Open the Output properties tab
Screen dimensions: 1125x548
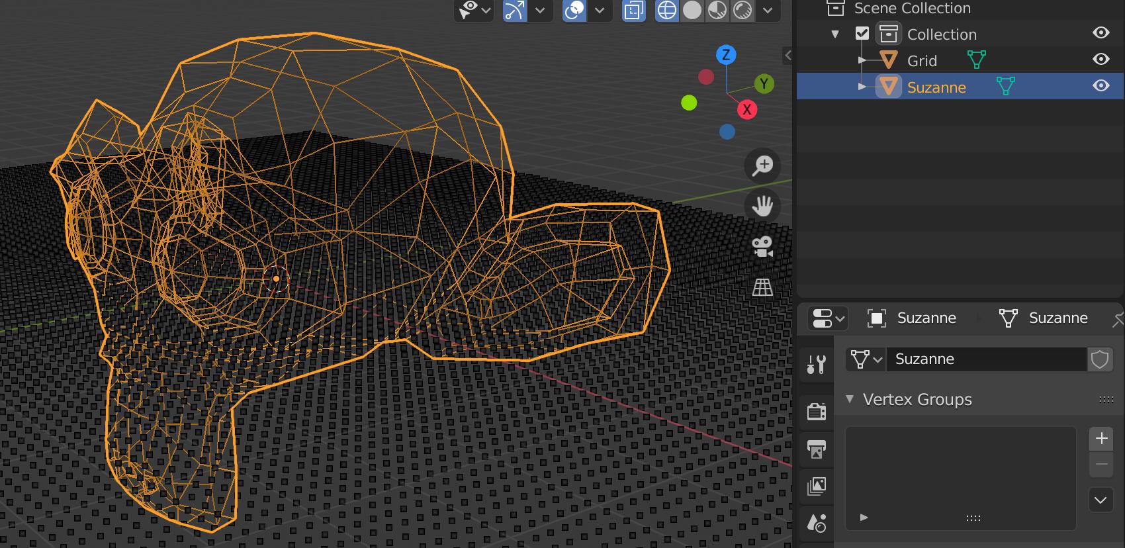coord(817,449)
